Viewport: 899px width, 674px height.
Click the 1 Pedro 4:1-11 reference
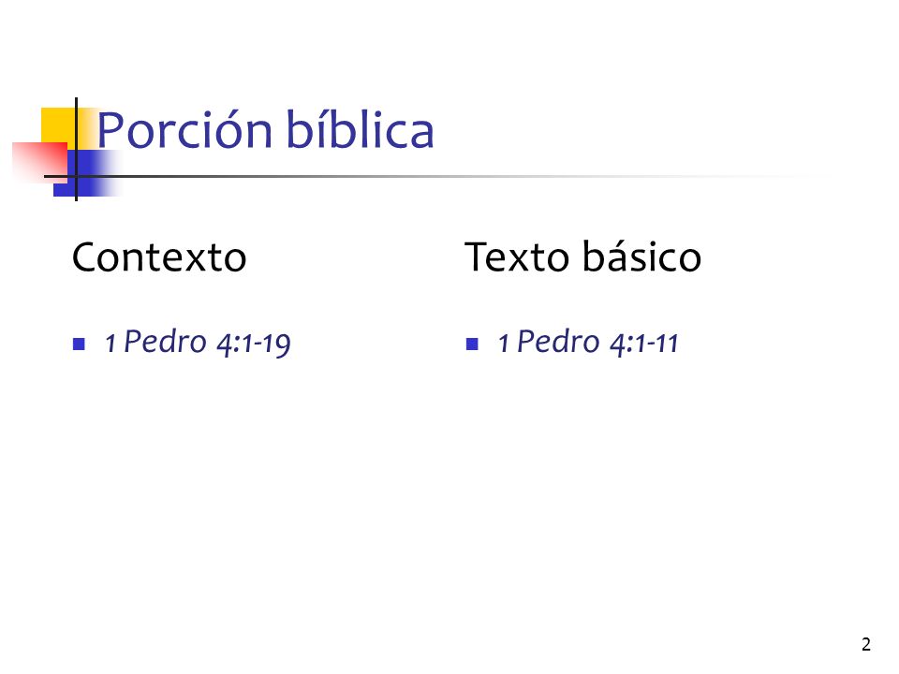click(x=588, y=343)
